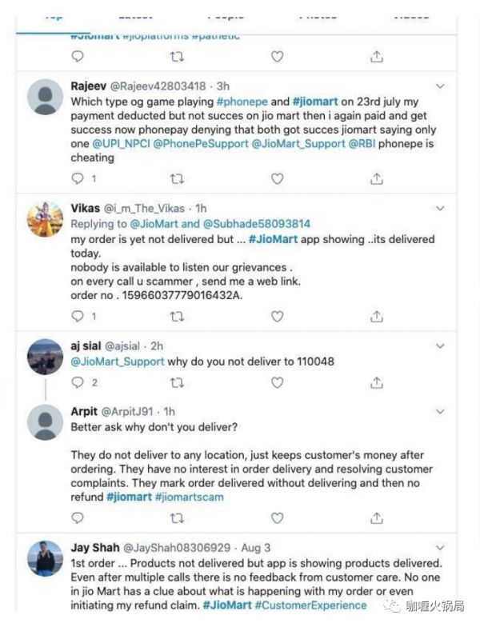Retweet Rajeev's phonepe tweet
The width and height of the screenshot is (480, 627).
[178, 179]
